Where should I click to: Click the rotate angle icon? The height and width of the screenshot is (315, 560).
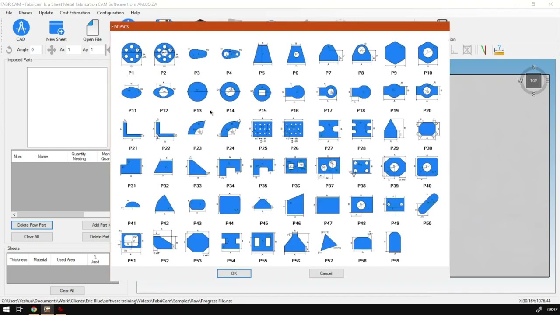9,50
